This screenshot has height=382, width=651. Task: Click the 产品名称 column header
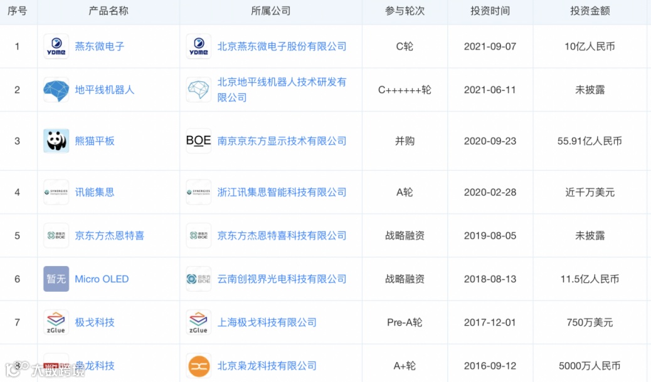click(x=109, y=11)
